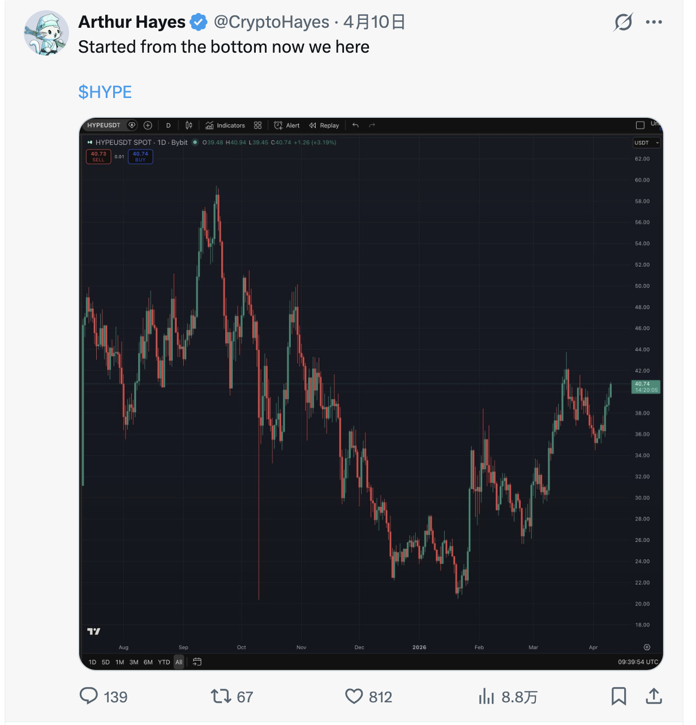Open the candle chart style selector
This screenshot has width=696, height=725.
click(188, 125)
